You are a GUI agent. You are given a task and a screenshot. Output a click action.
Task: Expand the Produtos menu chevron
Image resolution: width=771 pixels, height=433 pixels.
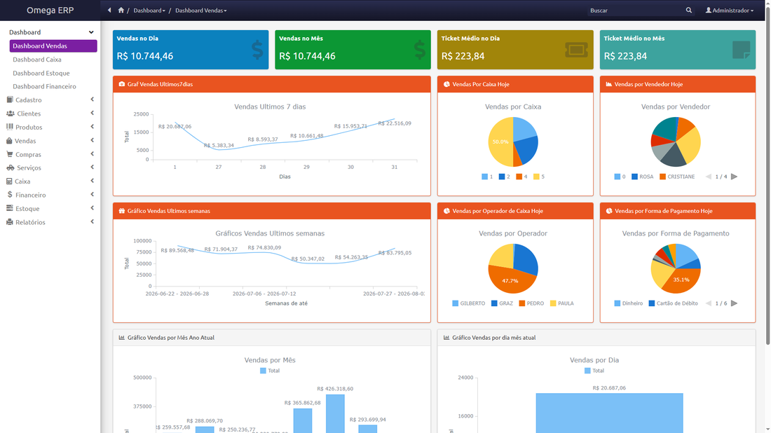tap(92, 127)
